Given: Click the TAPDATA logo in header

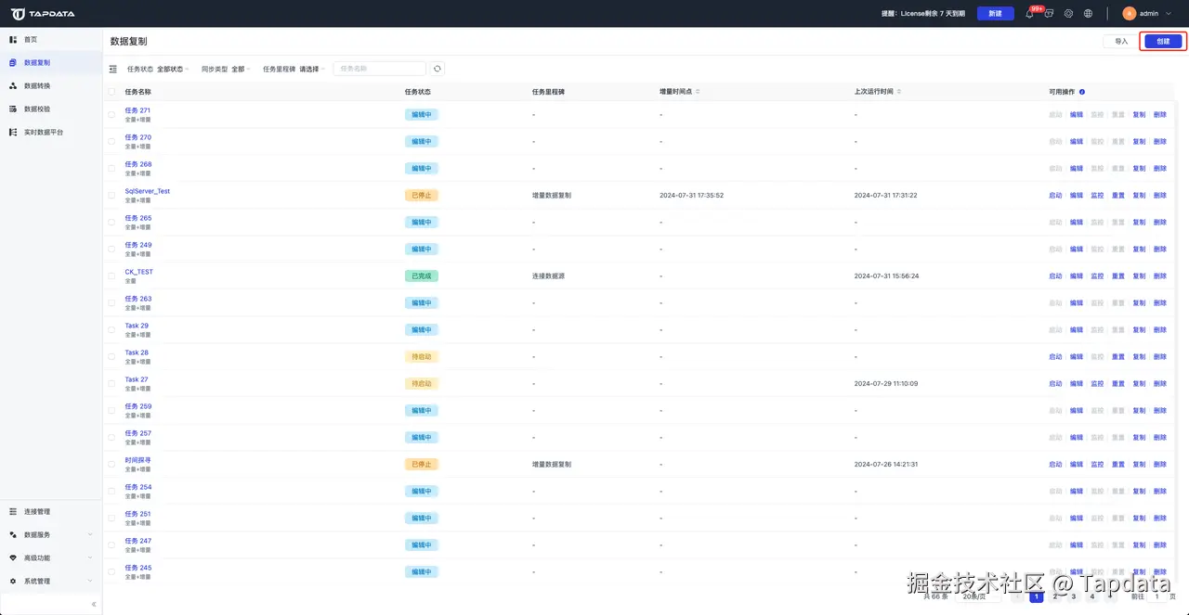Looking at the screenshot, I should pos(43,14).
